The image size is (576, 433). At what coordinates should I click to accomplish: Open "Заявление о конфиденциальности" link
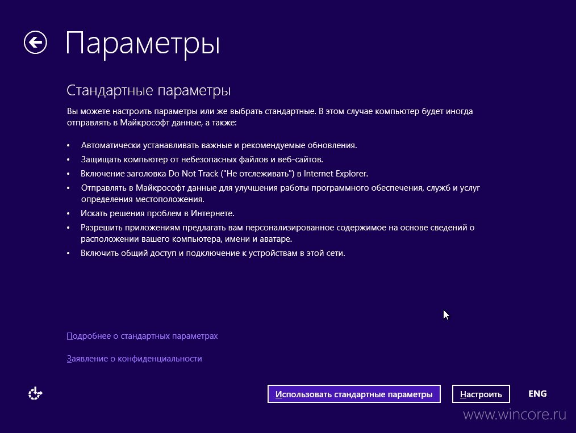tap(135, 359)
